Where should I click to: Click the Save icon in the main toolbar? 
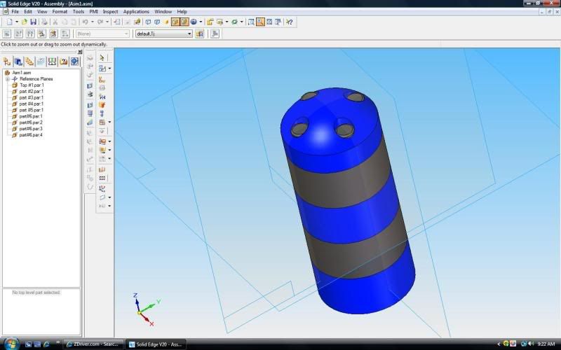[x=33, y=22]
